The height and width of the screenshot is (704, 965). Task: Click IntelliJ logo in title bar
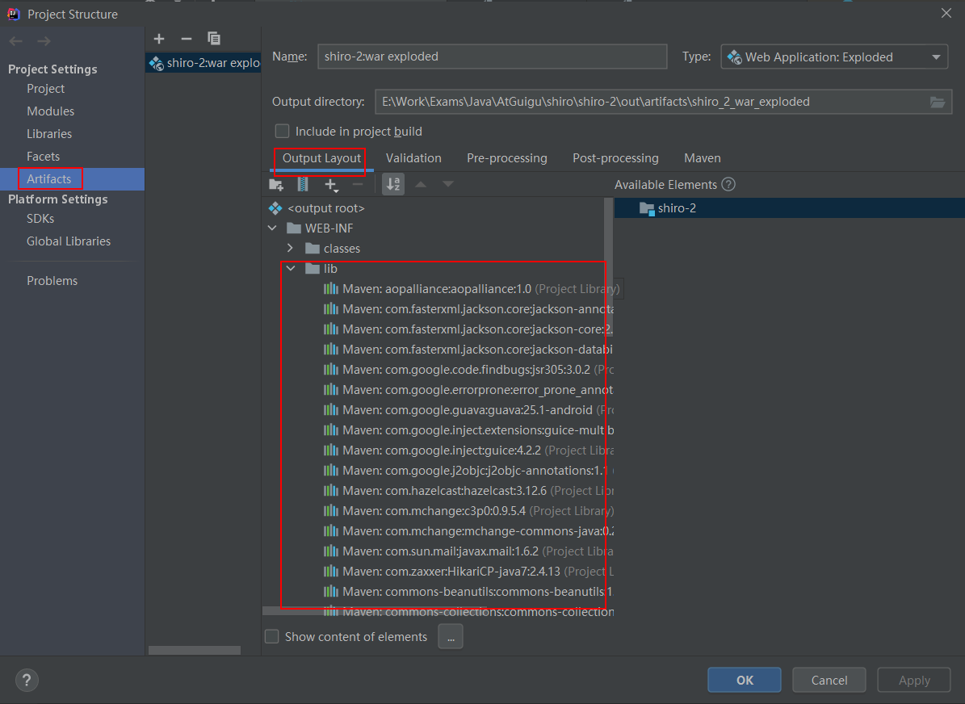point(14,15)
